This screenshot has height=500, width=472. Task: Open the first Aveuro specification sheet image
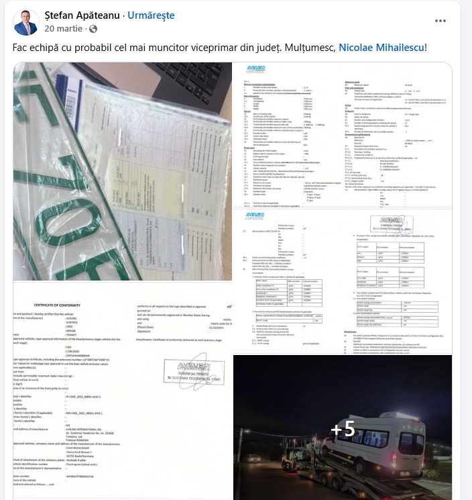pos(343,135)
